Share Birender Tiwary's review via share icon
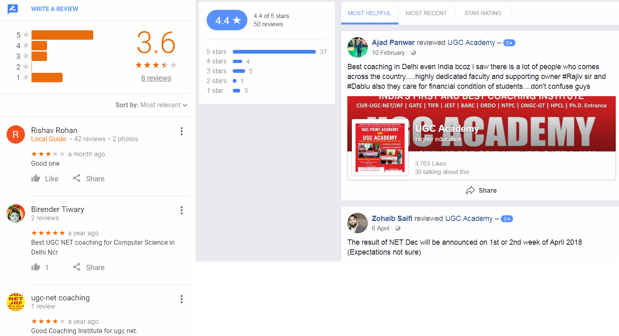619x336 pixels. [x=77, y=267]
